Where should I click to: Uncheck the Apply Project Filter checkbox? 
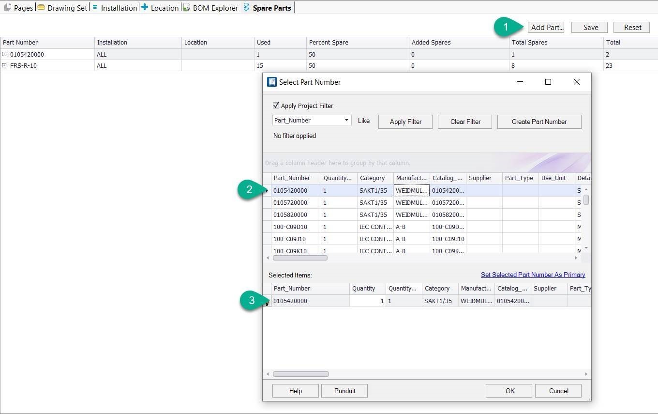(x=276, y=106)
